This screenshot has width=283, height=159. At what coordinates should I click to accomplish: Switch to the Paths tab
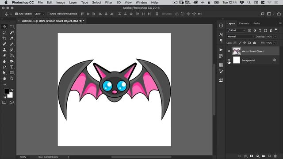click(256, 23)
